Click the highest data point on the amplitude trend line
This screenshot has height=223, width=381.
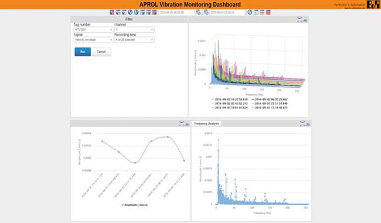tap(168, 137)
